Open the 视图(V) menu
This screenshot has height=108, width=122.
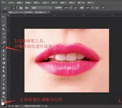pyautogui.click(x=72, y=3)
